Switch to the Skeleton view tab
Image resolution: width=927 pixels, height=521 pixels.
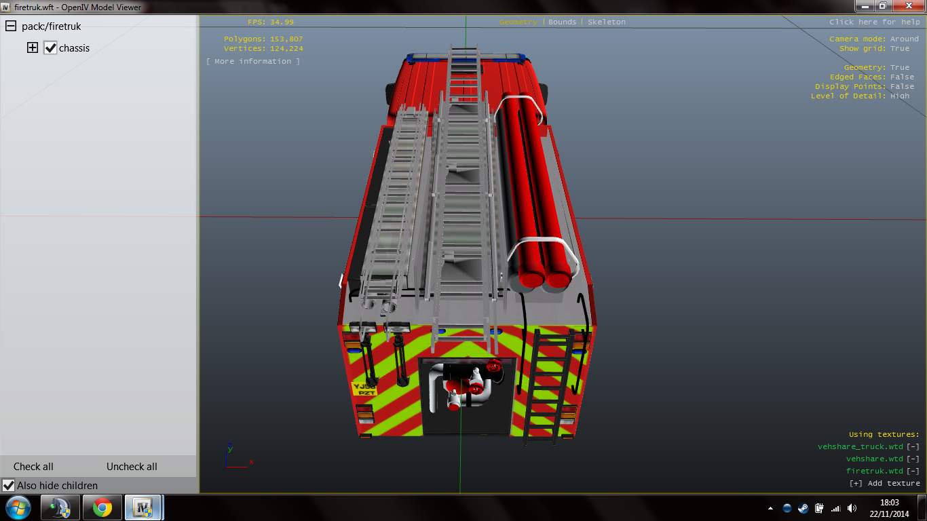click(607, 22)
